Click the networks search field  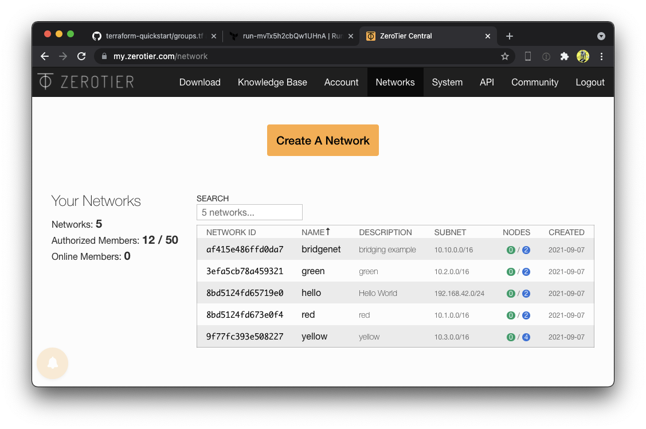point(249,212)
